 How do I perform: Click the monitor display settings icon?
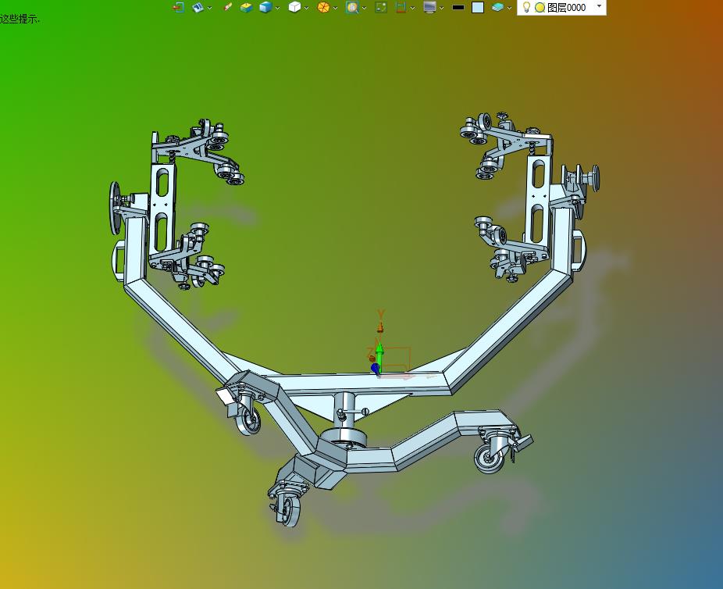tap(429, 7)
